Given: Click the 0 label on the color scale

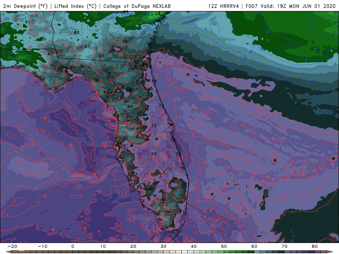Looking at the screenshot, I should click(x=72, y=246).
